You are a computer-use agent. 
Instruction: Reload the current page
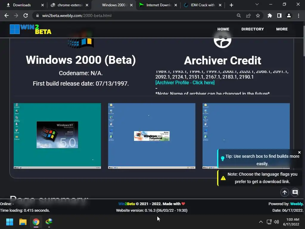click(x=26, y=16)
